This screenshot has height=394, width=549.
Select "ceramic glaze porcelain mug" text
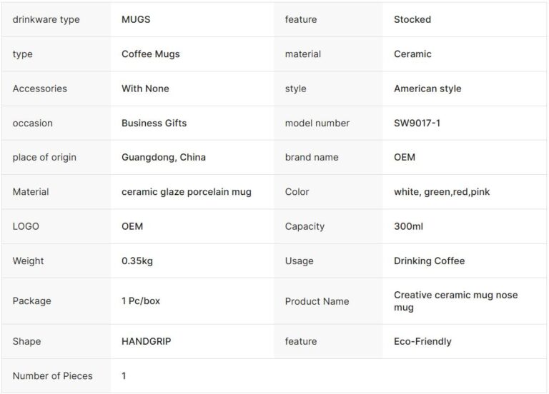tap(186, 192)
